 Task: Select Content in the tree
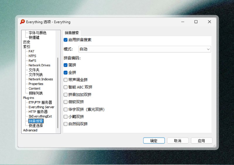point(35,88)
